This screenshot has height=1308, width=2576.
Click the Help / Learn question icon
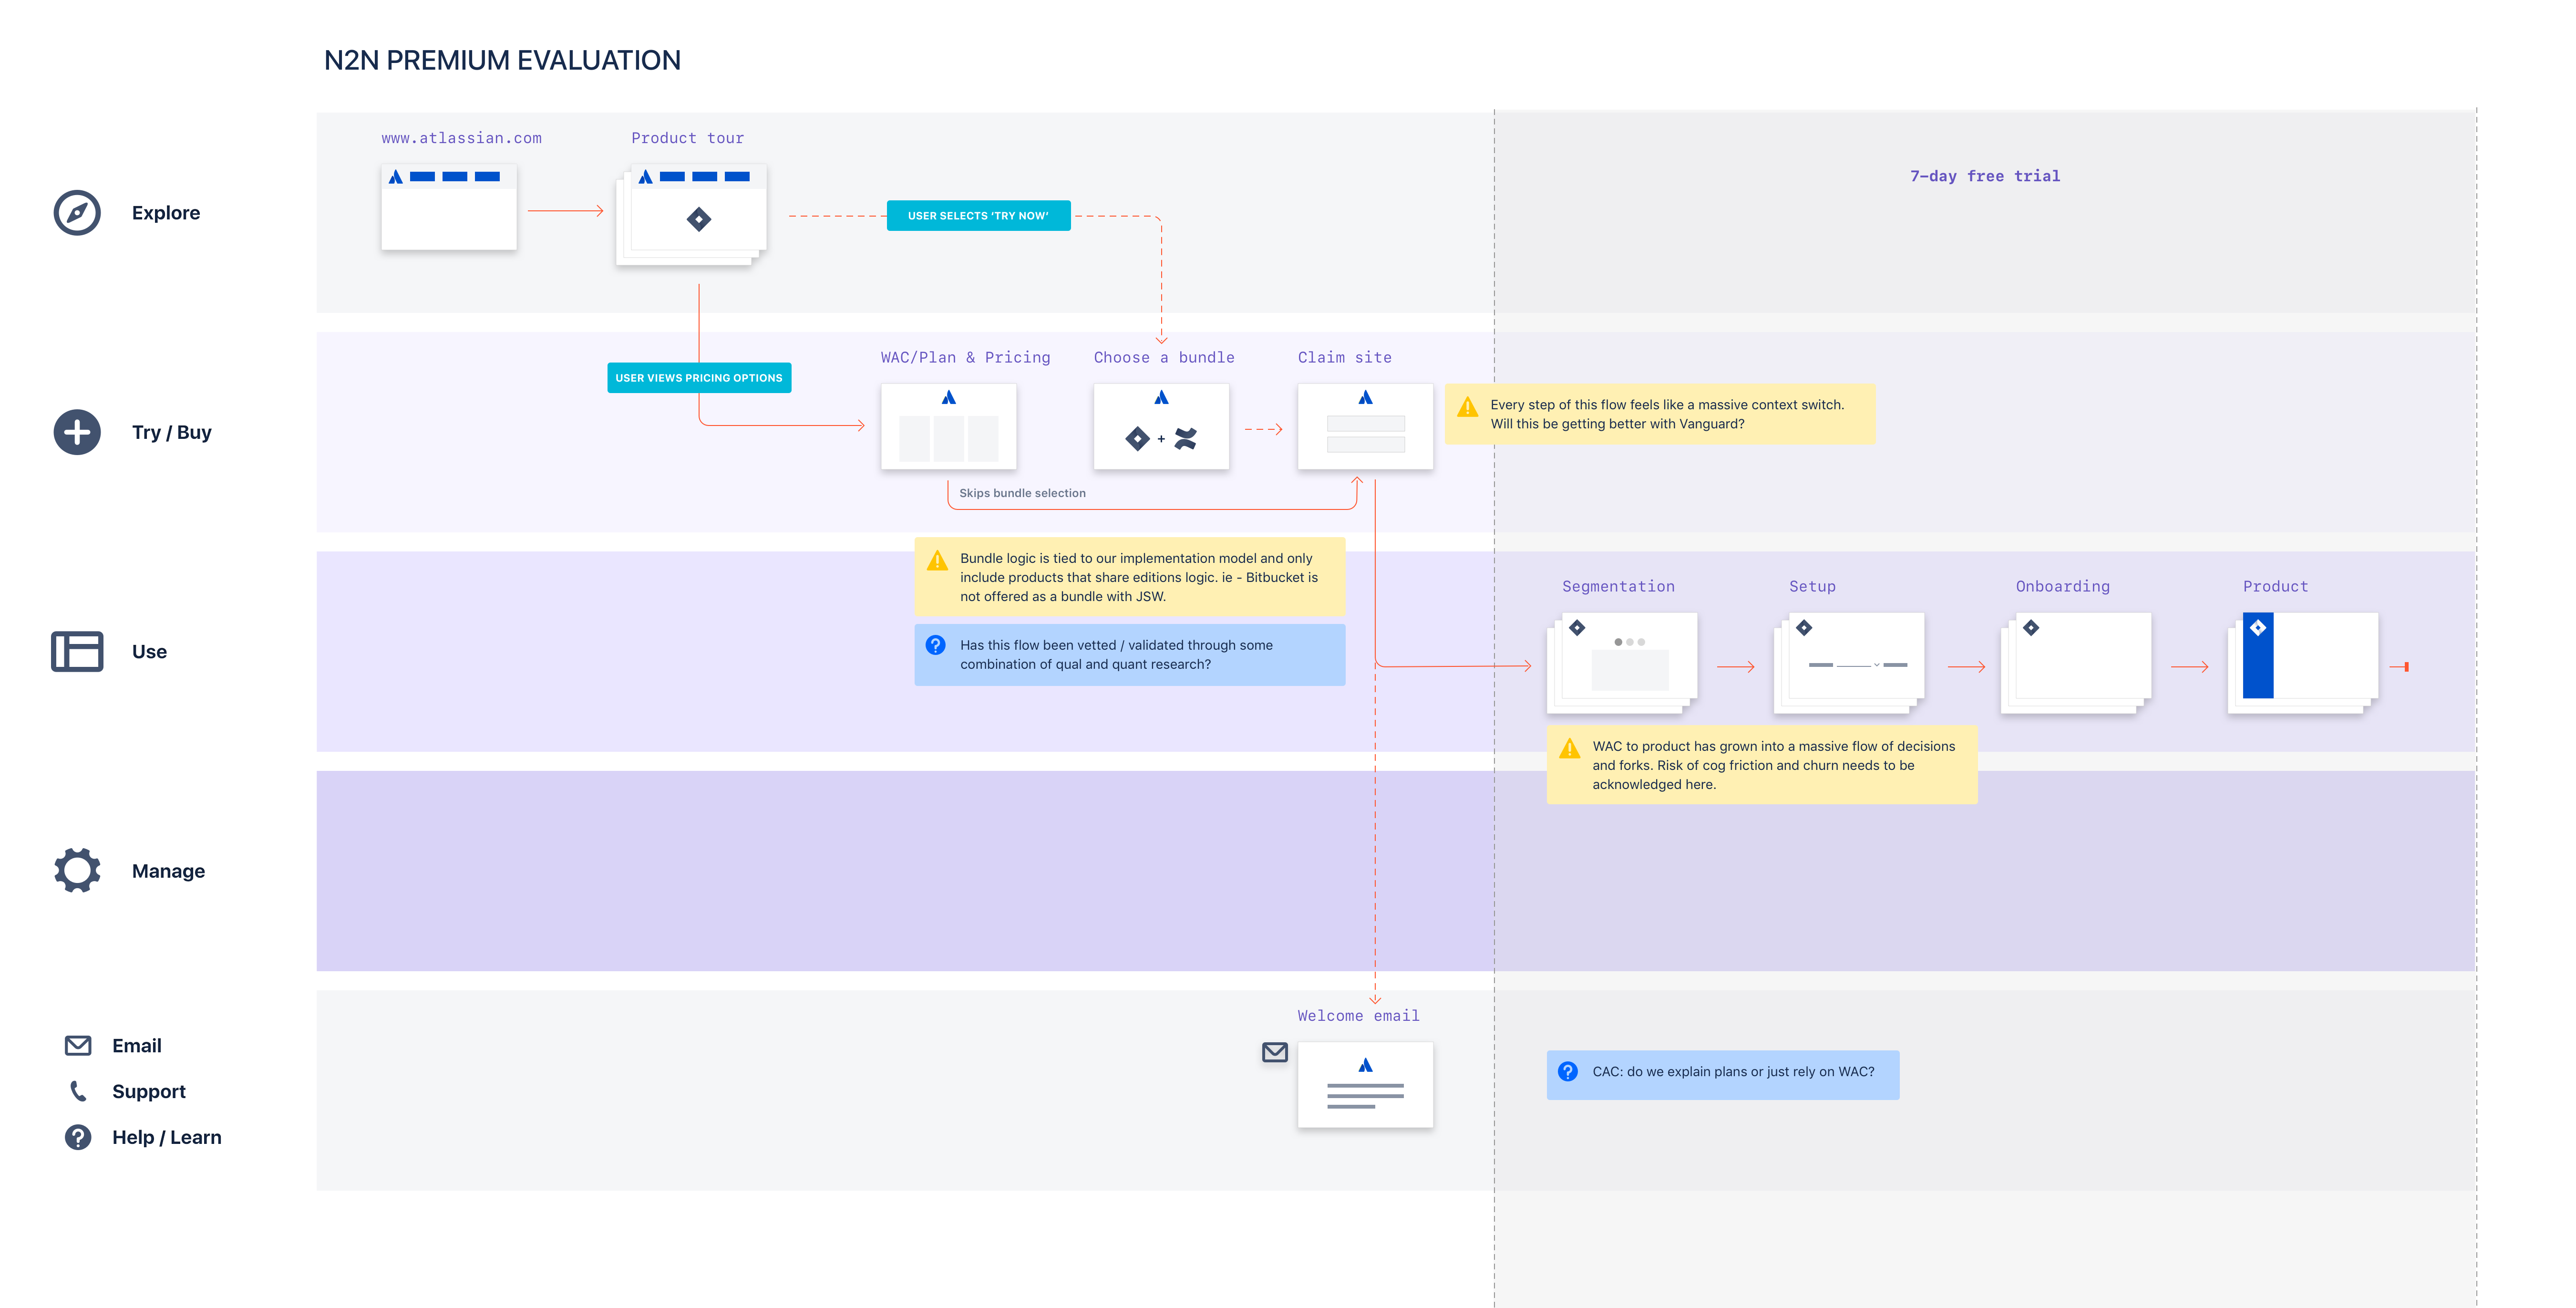click(x=78, y=1137)
